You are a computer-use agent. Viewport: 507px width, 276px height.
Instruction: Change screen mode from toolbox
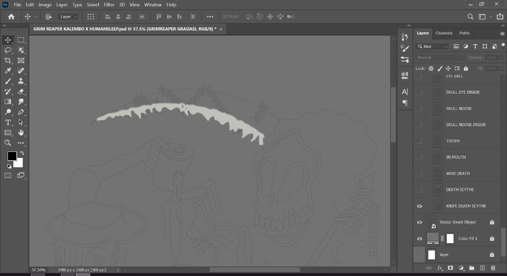(21, 175)
